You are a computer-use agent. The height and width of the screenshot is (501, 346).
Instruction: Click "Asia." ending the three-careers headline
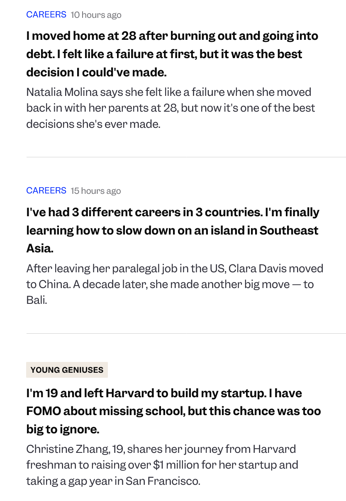[x=40, y=248]
